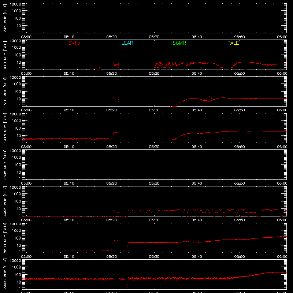
Task: Click 05:10 tick label under 245 MHz panel
Action: [69, 37]
